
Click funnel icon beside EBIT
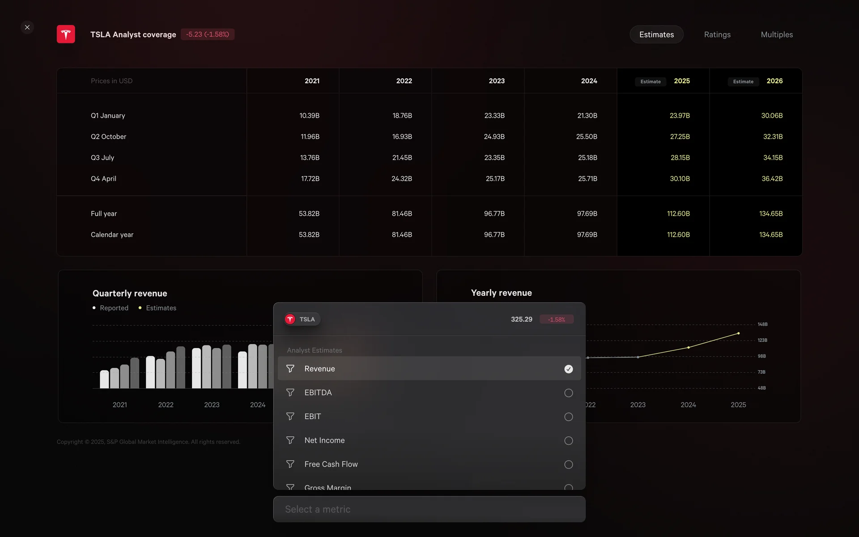pyautogui.click(x=290, y=417)
